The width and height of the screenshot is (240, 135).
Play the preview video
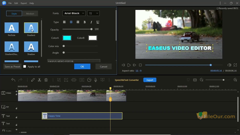129,65
